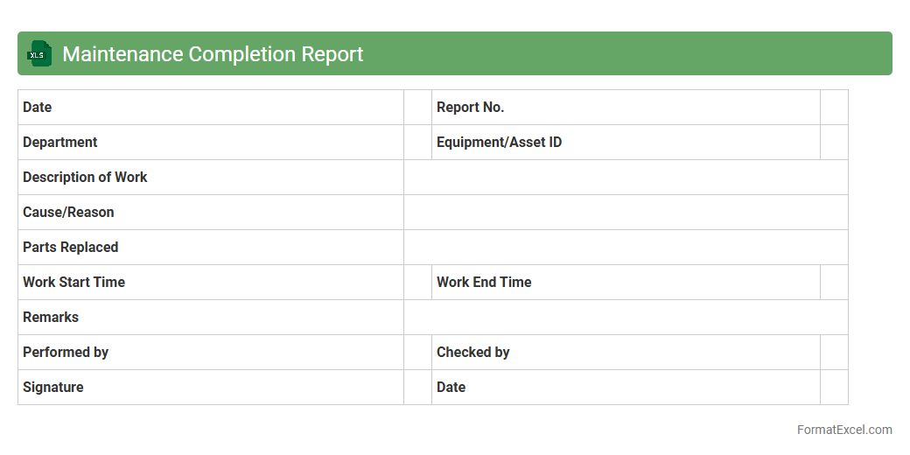Click the Description of Work label
The height and width of the screenshot is (455, 910).
85,177
